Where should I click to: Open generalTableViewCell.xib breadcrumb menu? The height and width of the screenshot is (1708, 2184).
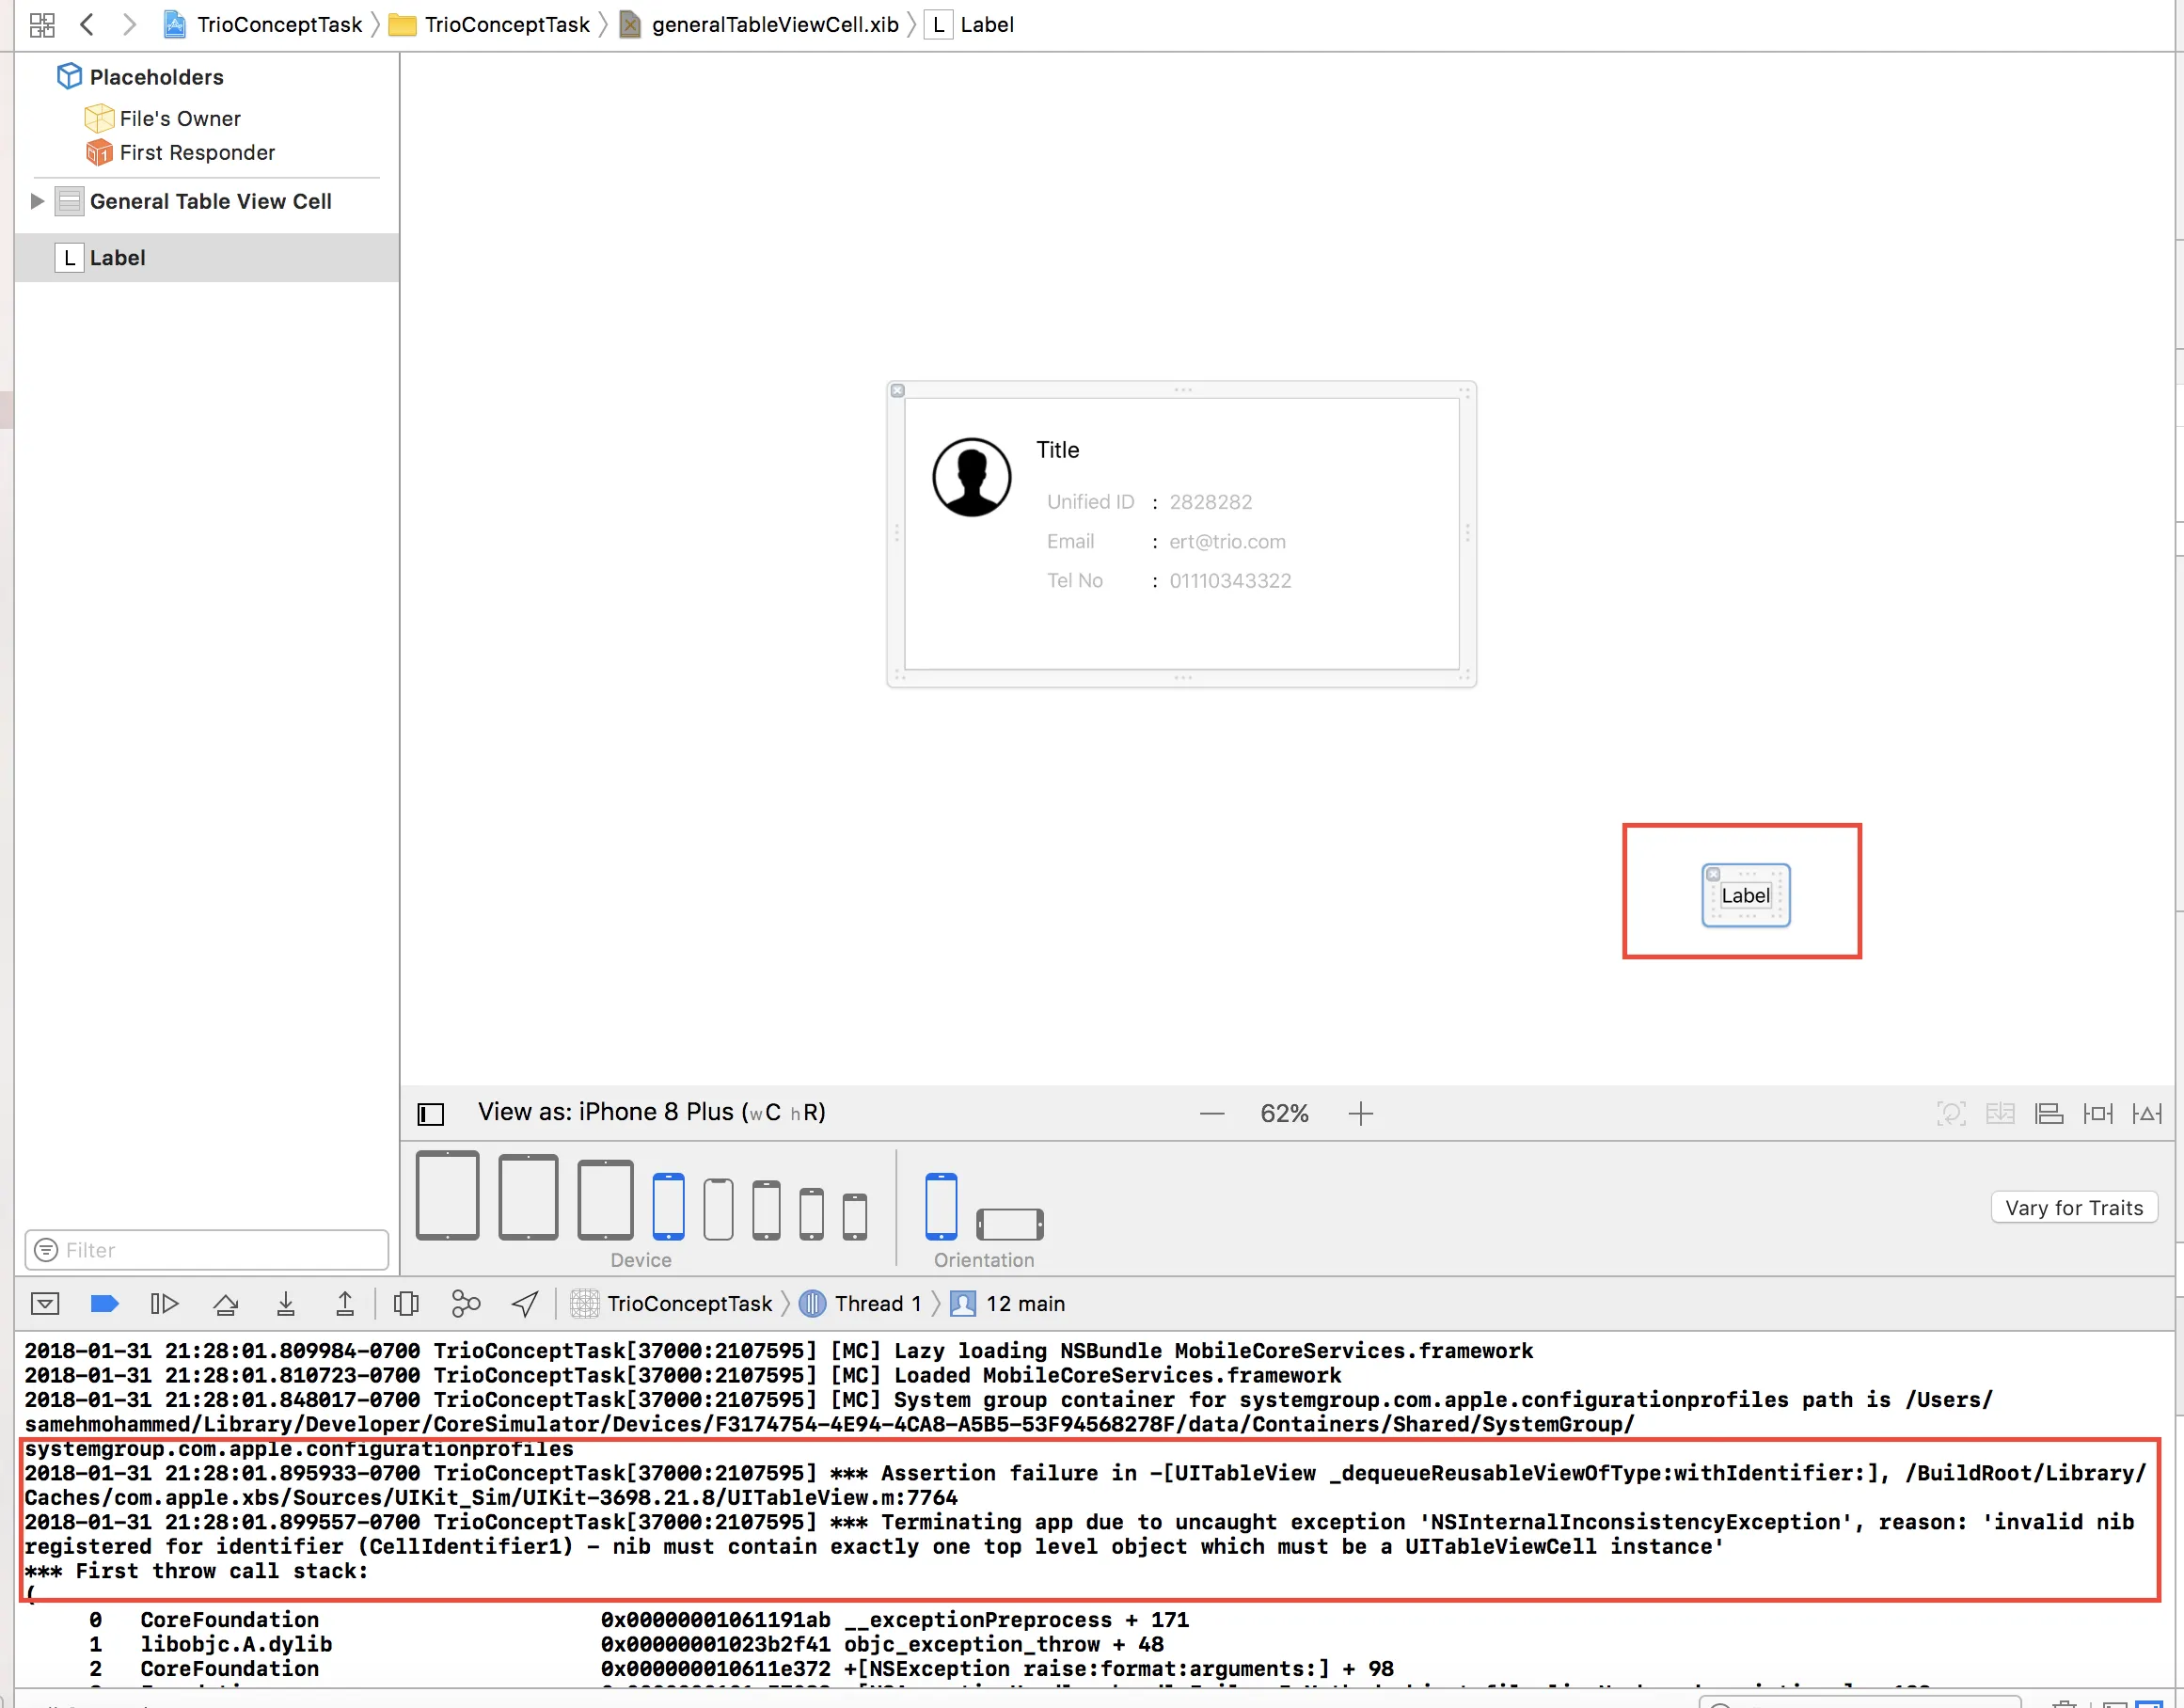coord(774,25)
